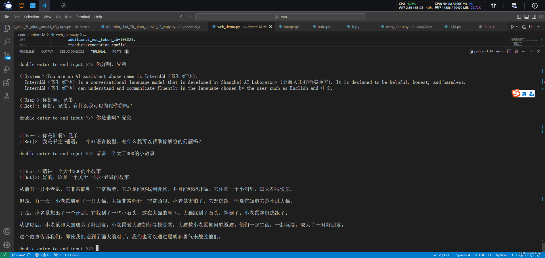This screenshot has width=545, height=258.
Task: Open Source Control view showing 504 changes
Action: (7, 56)
